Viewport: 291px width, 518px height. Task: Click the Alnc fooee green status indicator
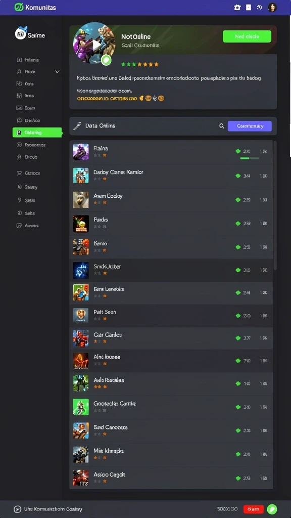tap(238, 361)
